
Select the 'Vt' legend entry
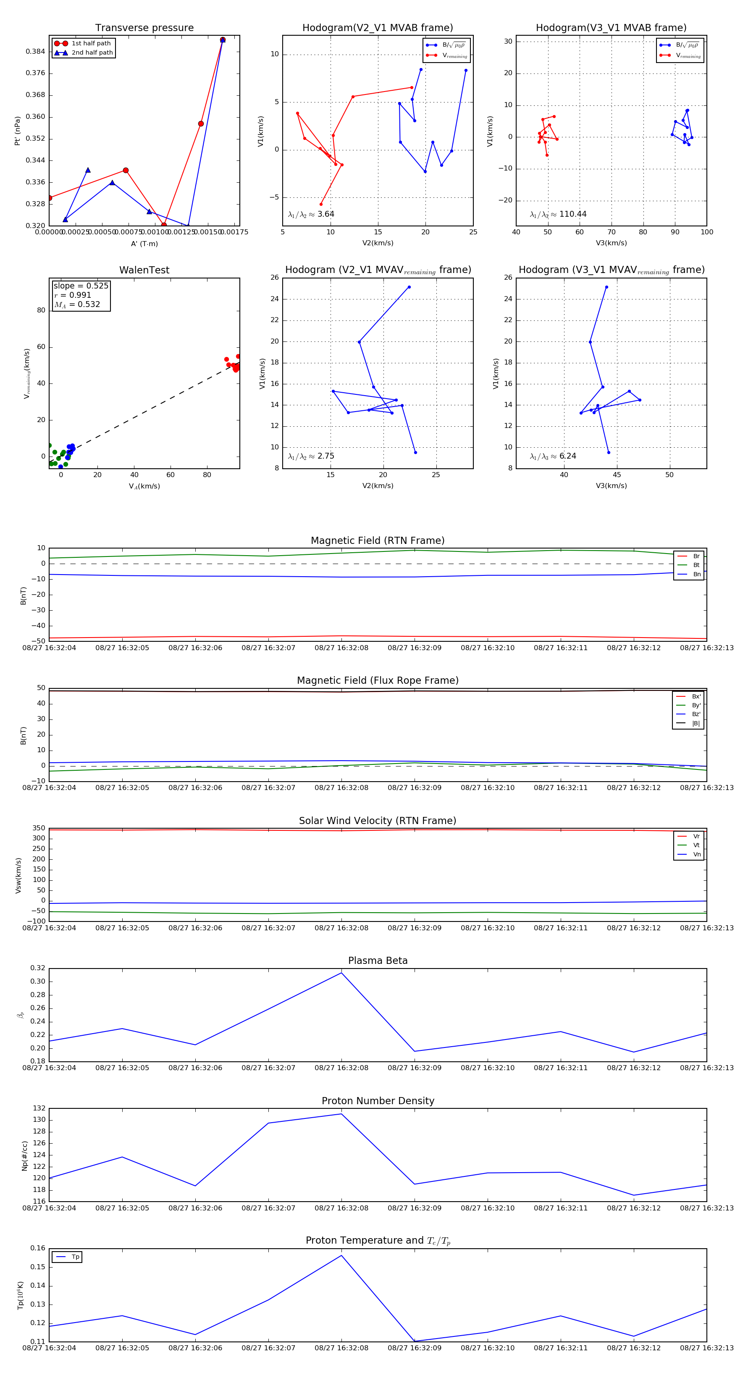689,845
